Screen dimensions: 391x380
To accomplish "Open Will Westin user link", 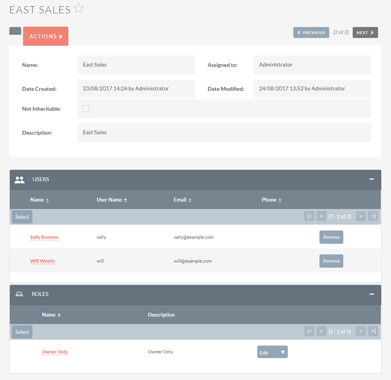I will pyautogui.click(x=43, y=261).
